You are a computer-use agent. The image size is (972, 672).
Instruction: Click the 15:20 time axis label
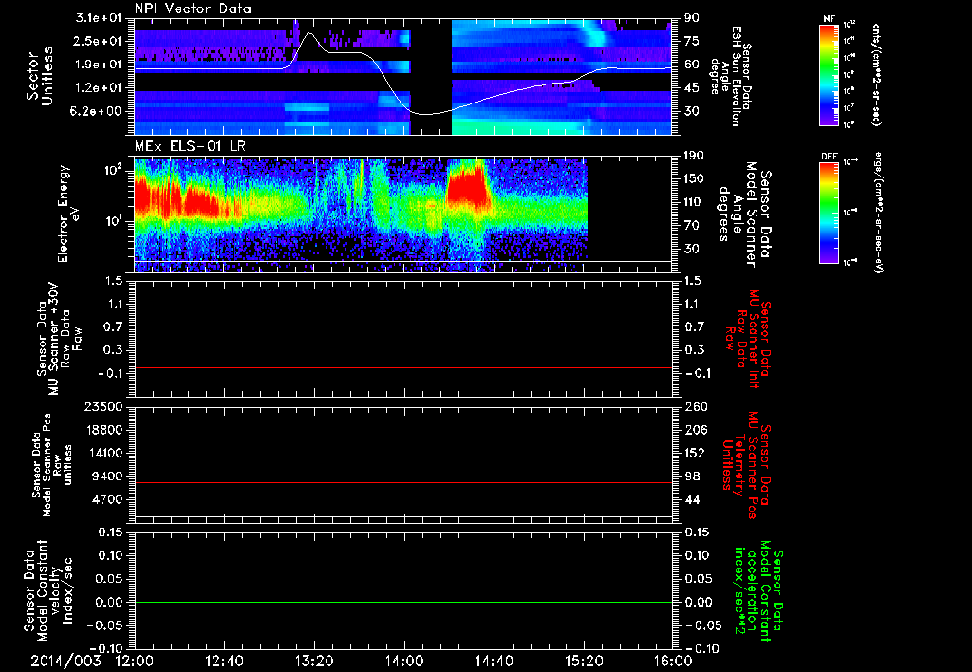click(x=584, y=661)
